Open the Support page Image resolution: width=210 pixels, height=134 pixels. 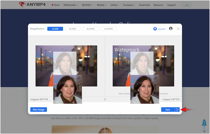171,5
